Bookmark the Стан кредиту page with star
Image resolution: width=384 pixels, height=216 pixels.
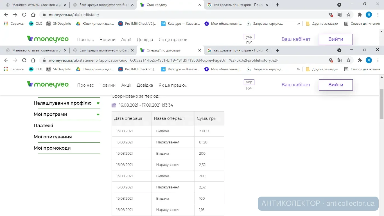pyautogui.click(x=349, y=15)
